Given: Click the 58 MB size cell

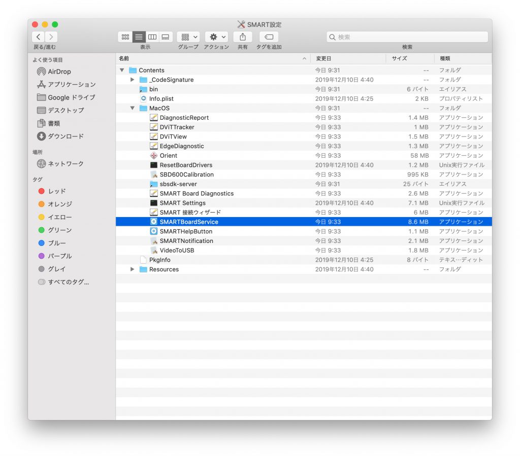Looking at the screenshot, I should click(419, 156).
